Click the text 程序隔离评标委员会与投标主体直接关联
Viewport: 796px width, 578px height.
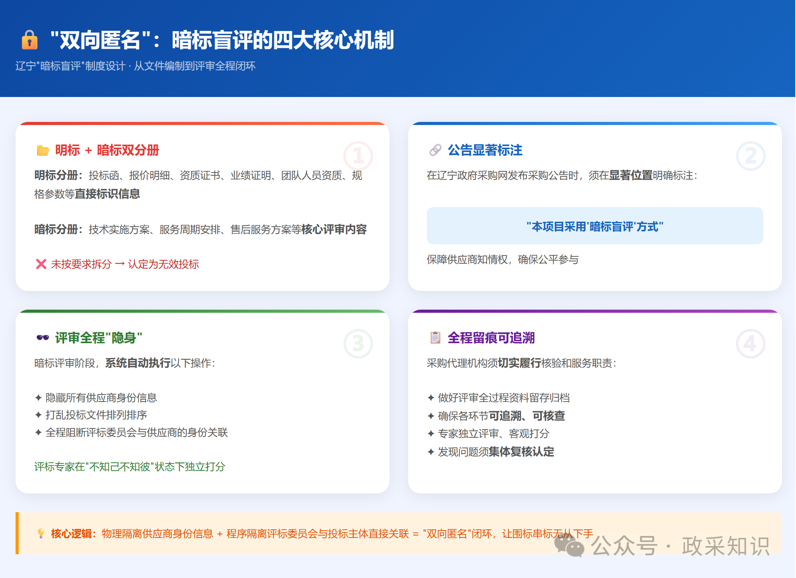318,534
